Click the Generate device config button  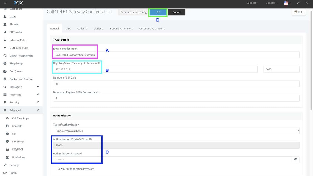(134, 12)
